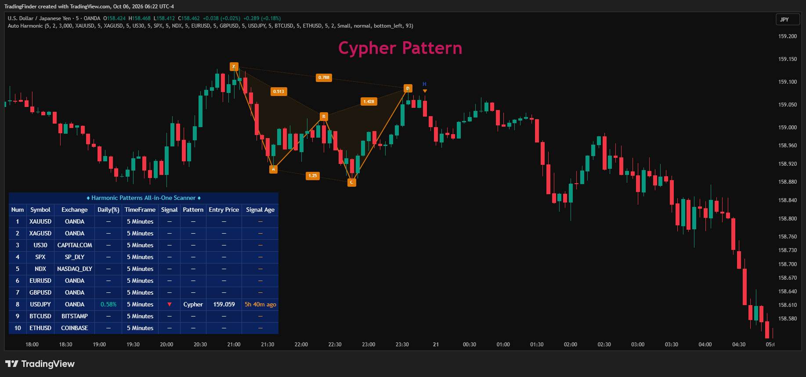Click the Exchange column header
The image size is (806, 377).
[x=75, y=210]
